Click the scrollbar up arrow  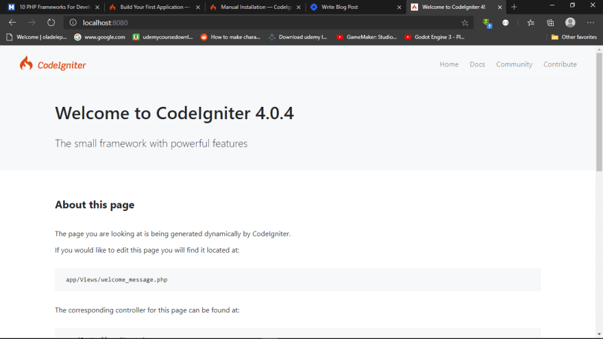[x=599, y=49]
